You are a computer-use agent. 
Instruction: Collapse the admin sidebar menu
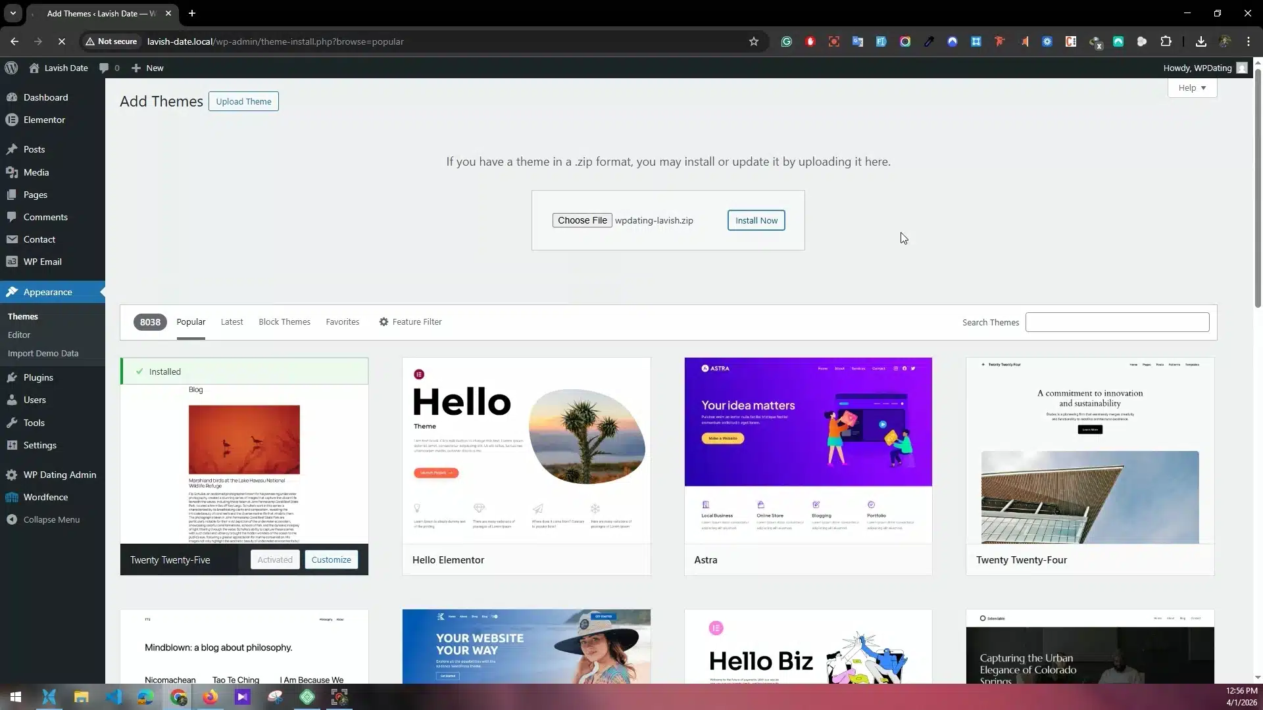[x=51, y=519]
